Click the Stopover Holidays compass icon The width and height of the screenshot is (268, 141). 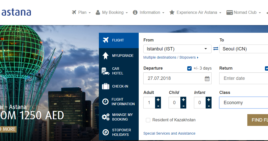coord(106,132)
